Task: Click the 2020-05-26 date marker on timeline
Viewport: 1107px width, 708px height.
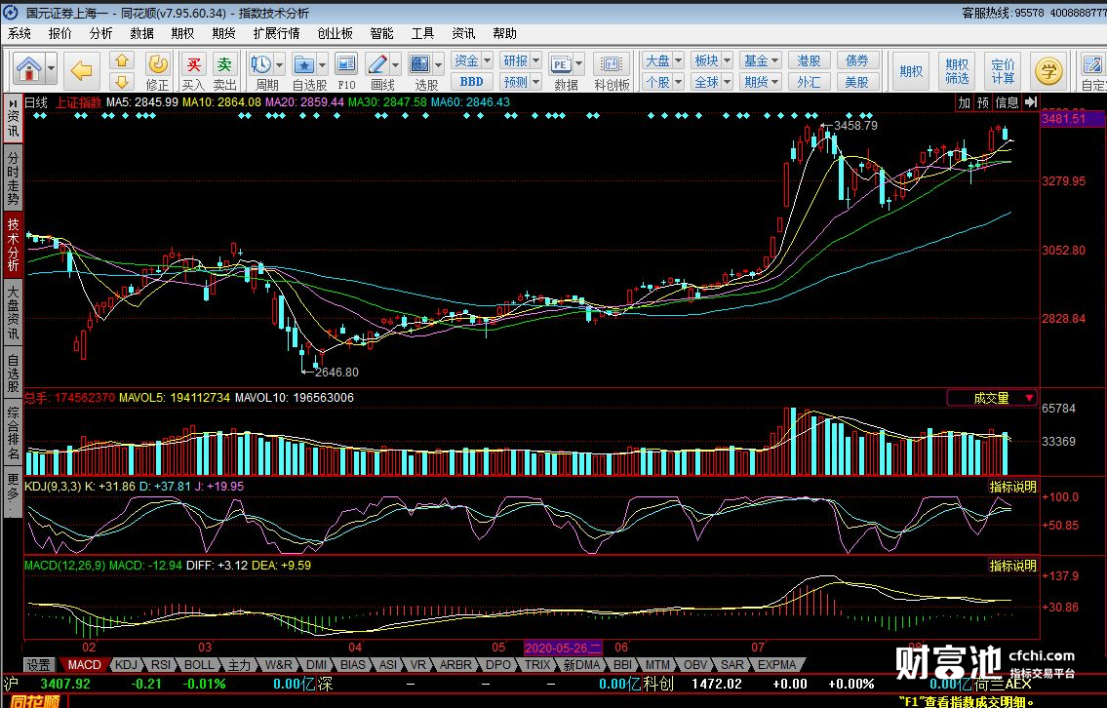Action: tap(564, 648)
